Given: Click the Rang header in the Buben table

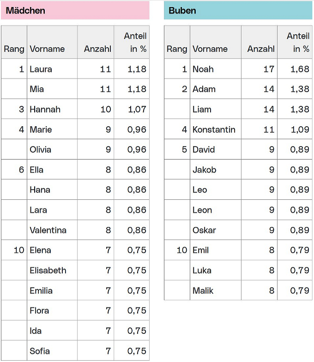Looking at the screenshot, I should (177, 49).
